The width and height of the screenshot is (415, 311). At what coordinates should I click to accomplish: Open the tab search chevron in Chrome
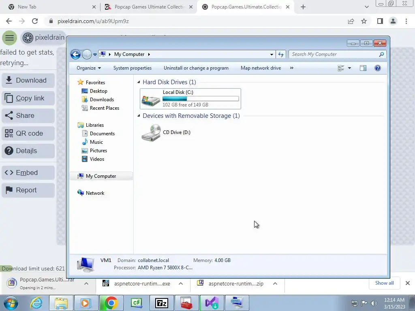pyautogui.click(x=366, y=7)
